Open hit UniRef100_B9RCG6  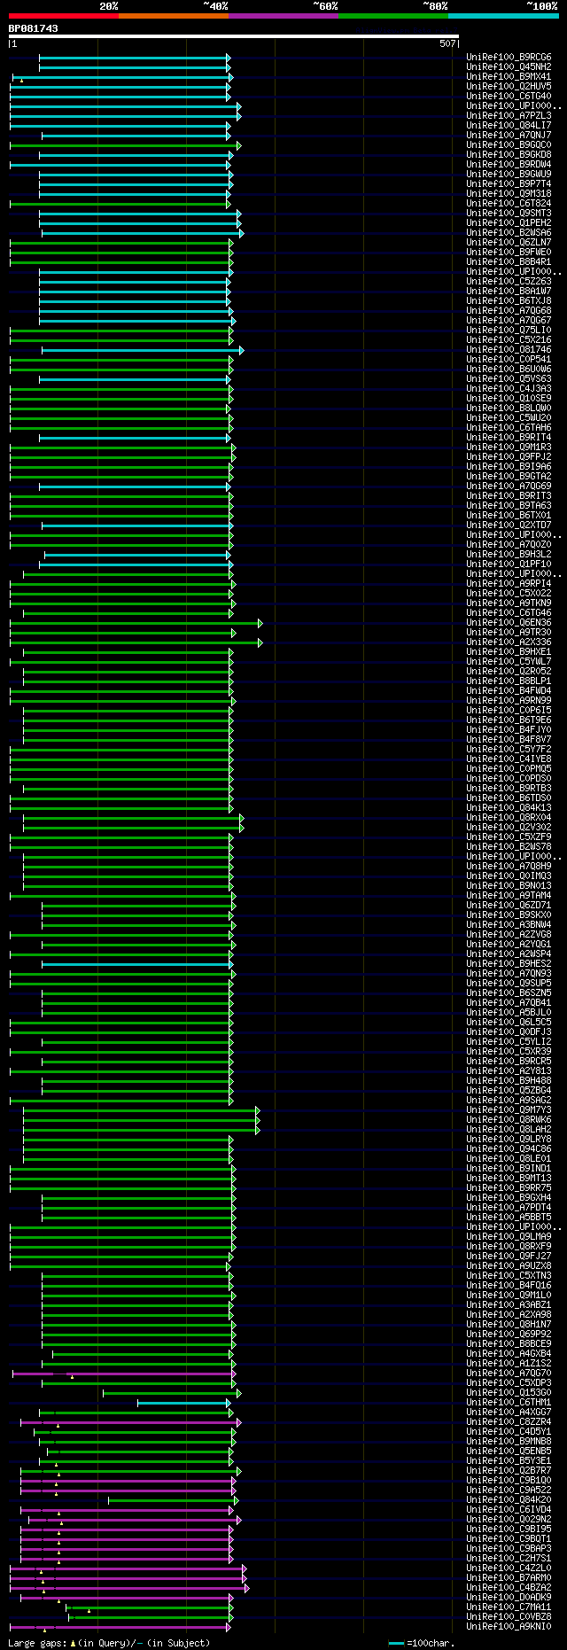tap(509, 57)
